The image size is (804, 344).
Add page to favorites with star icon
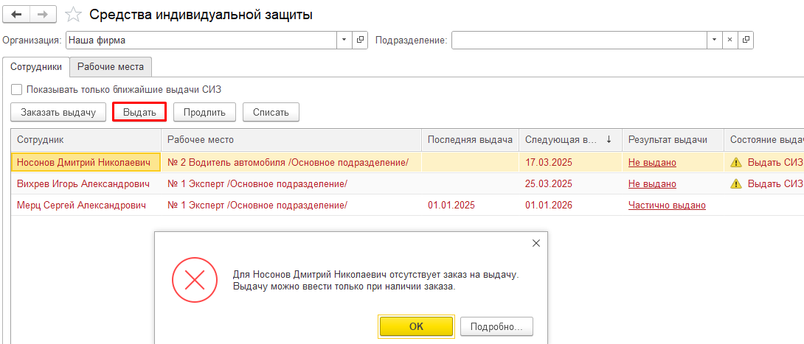(x=72, y=15)
